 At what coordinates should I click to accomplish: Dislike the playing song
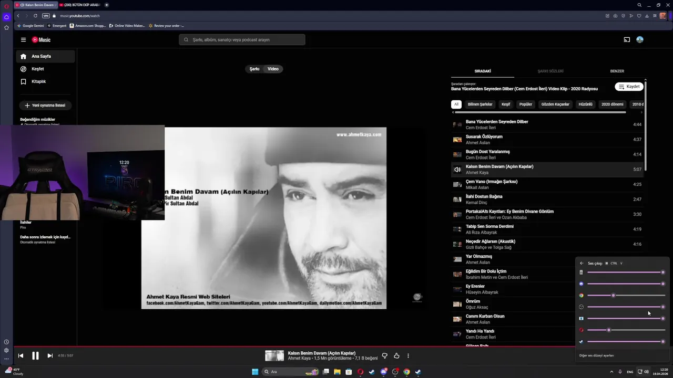click(x=384, y=355)
